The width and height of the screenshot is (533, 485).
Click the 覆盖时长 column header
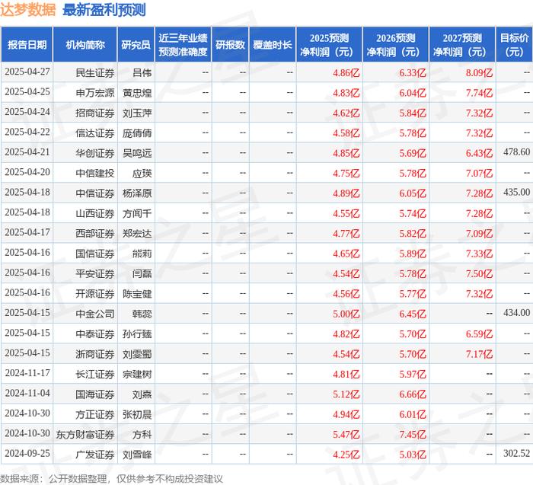click(273, 45)
